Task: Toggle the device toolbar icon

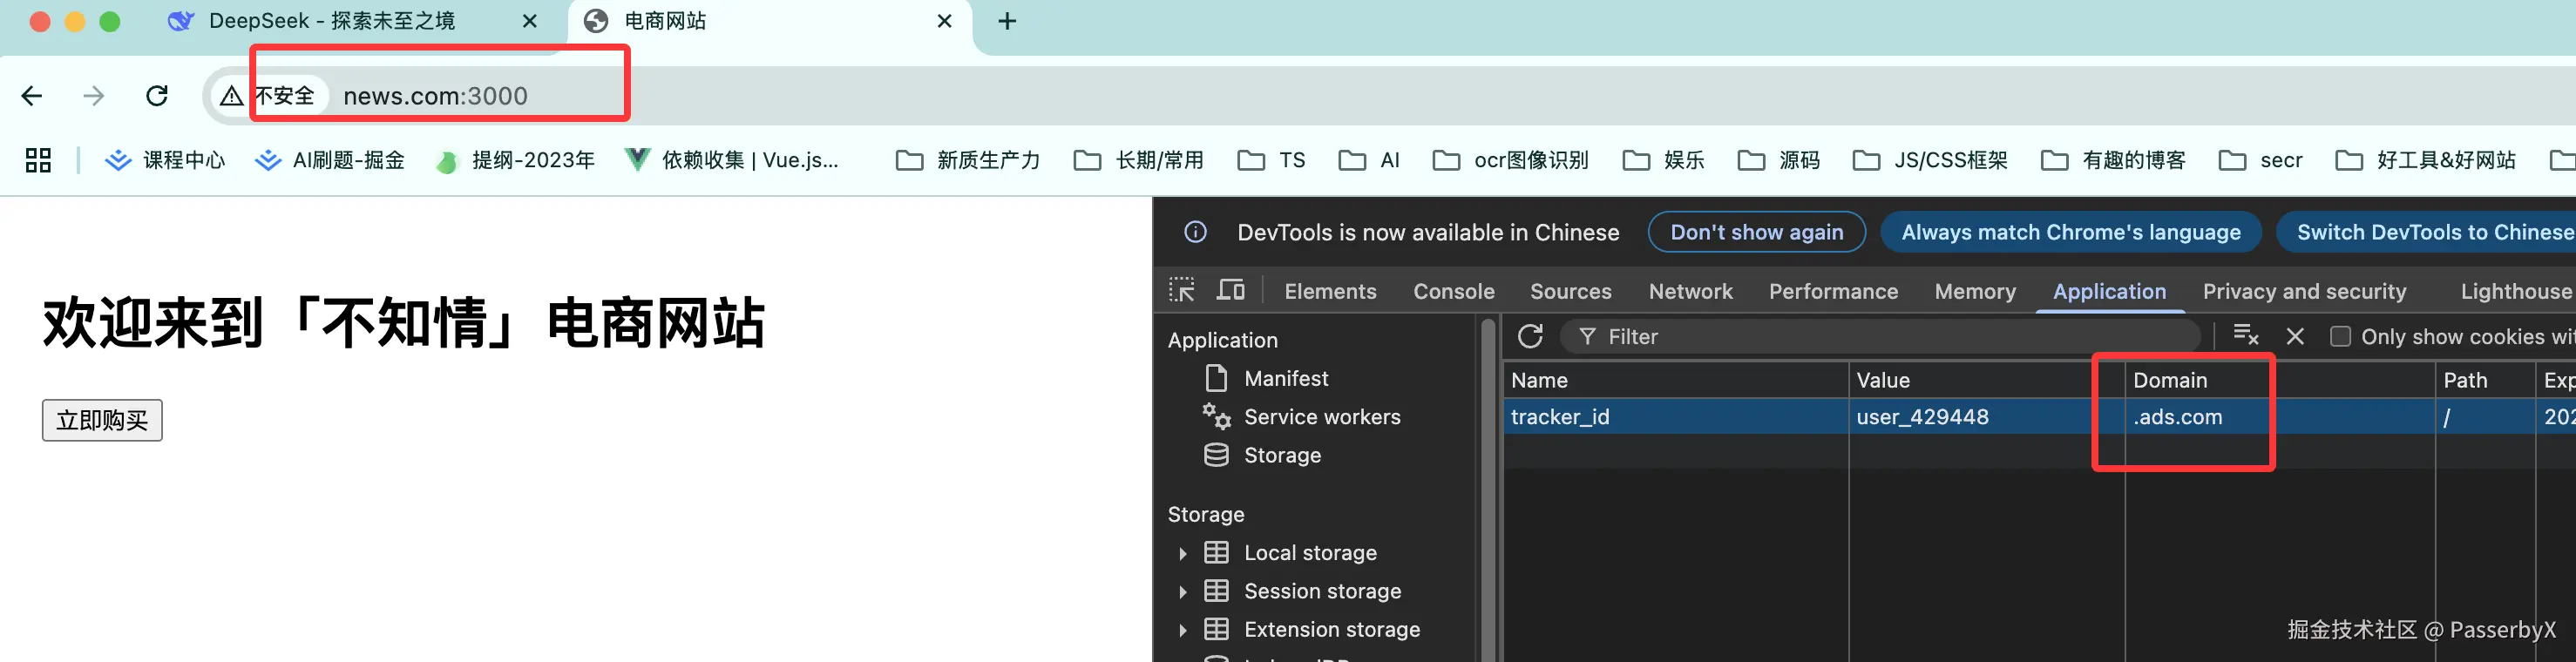Action: 1230,291
